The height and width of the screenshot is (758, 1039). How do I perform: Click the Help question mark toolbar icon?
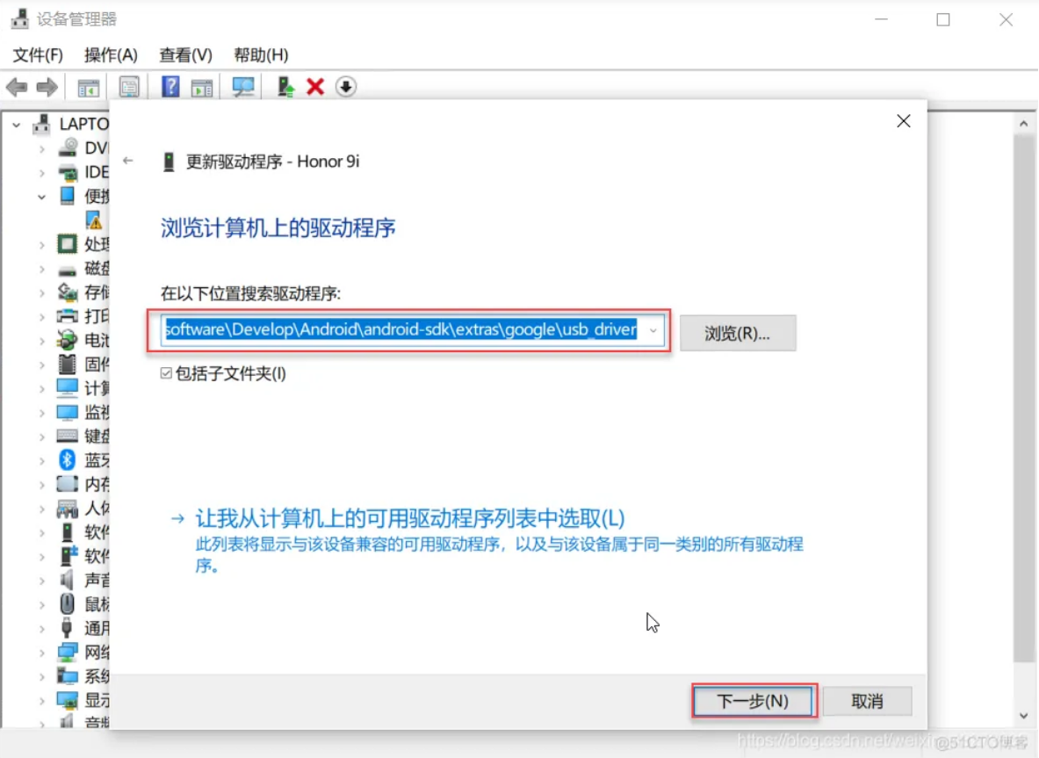pos(170,87)
